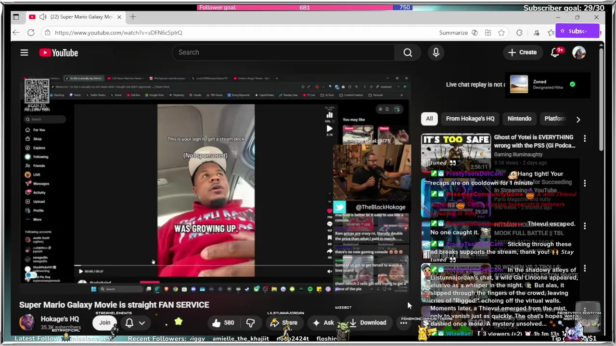Open media control music note icon
The height and width of the screenshot is (346, 616).
[x=536, y=33]
